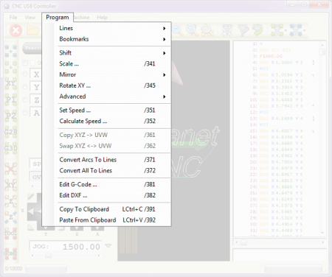Click the TOOL sidebar icon
The image size is (332, 277).
click(x=11, y=234)
